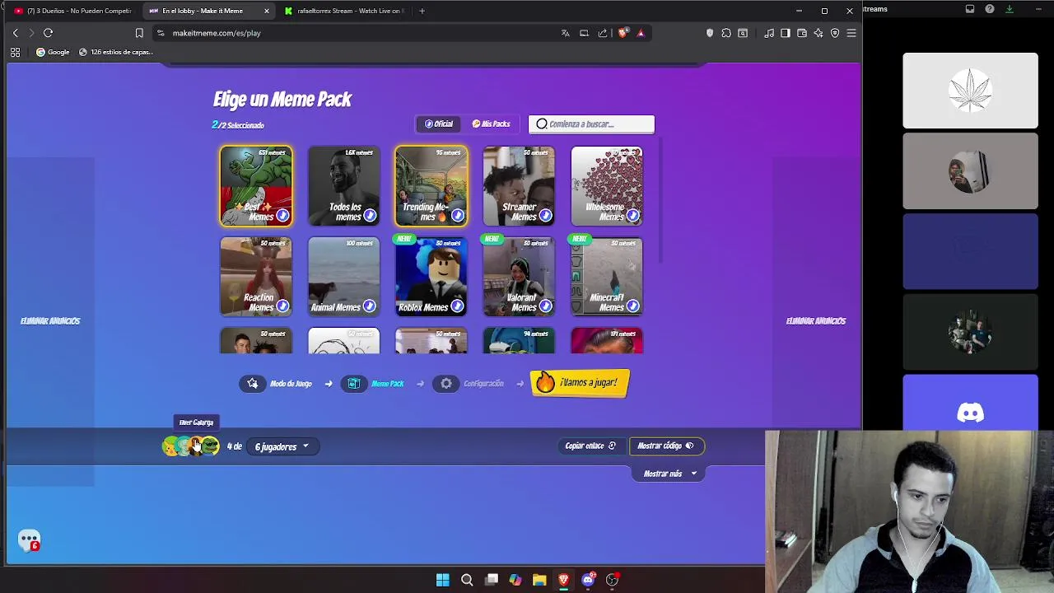Select the Discord logo participant tile
This screenshot has height=593, width=1054.
tap(970, 403)
